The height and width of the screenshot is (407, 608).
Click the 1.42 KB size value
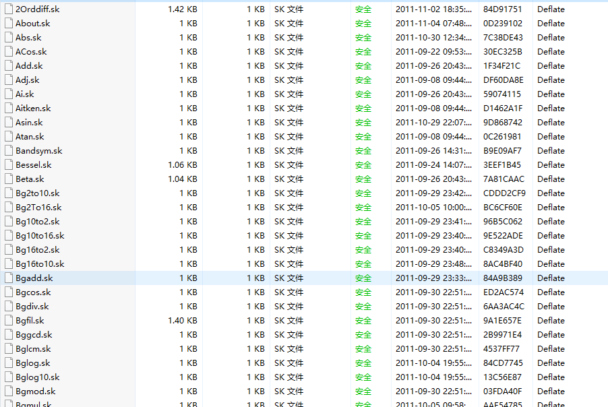pyautogui.click(x=183, y=9)
